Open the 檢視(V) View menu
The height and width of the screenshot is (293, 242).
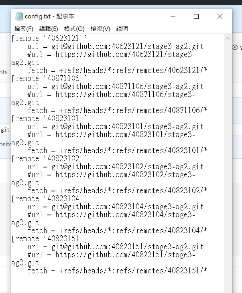coord(100,29)
